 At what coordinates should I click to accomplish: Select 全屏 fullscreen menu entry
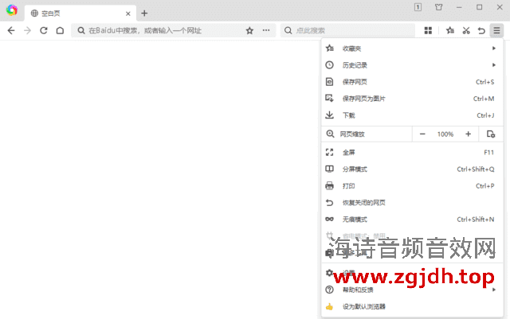[x=412, y=153]
